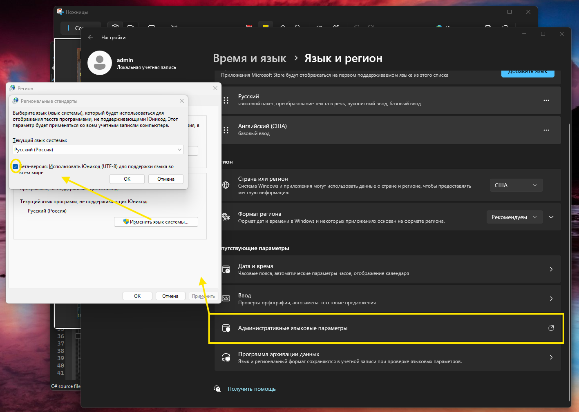
Task: Click external link icon for Административные языковые параметры
Action: pos(551,328)
